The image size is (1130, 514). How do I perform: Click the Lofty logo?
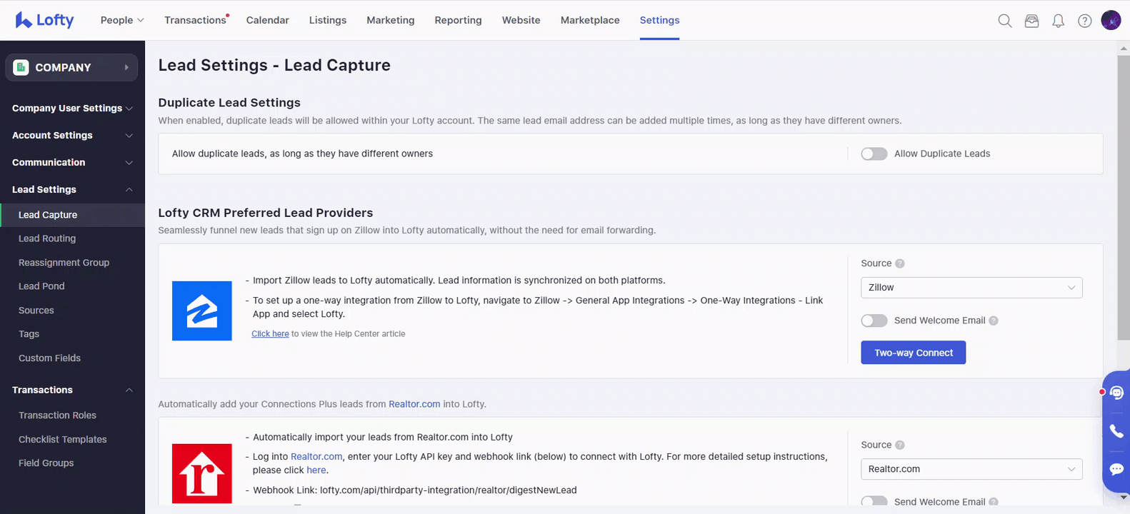point(44,20)
